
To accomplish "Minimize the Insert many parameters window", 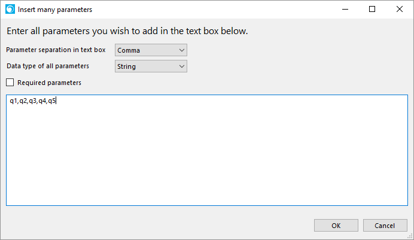I will [345, 9].
